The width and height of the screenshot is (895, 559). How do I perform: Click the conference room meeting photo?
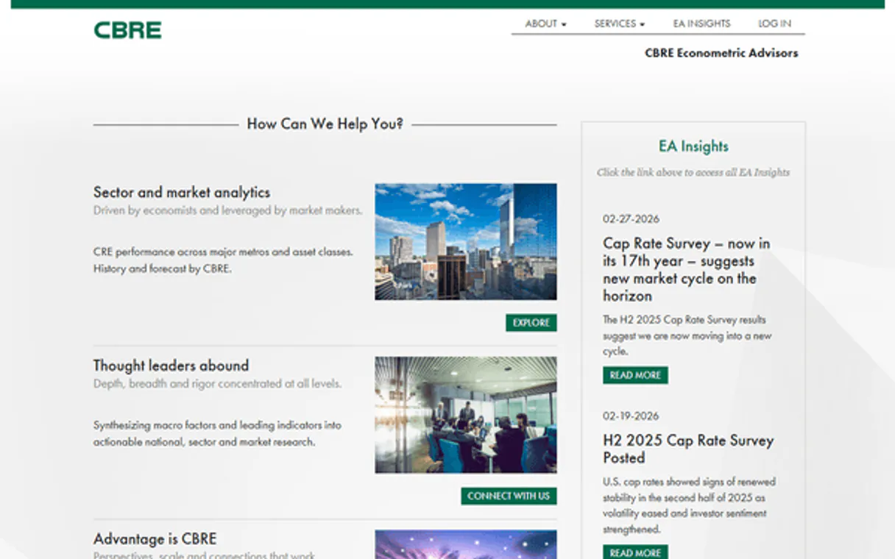coord(465,414)
